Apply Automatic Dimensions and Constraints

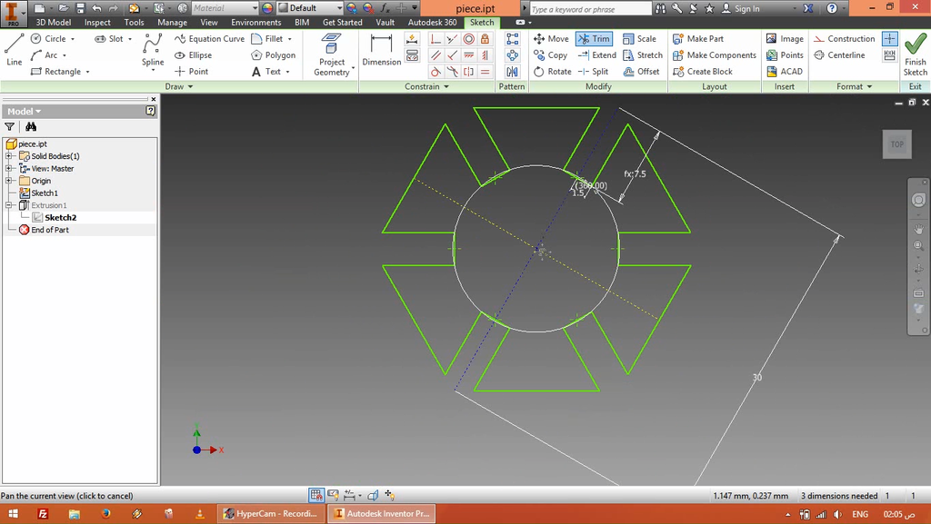pos(412,39)
